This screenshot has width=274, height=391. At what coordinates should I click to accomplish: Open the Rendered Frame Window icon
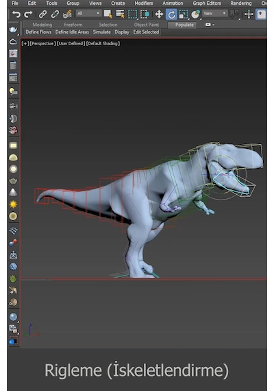(13, 54)
